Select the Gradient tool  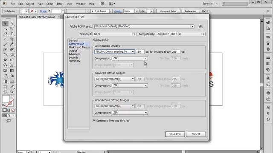[12, 71]
